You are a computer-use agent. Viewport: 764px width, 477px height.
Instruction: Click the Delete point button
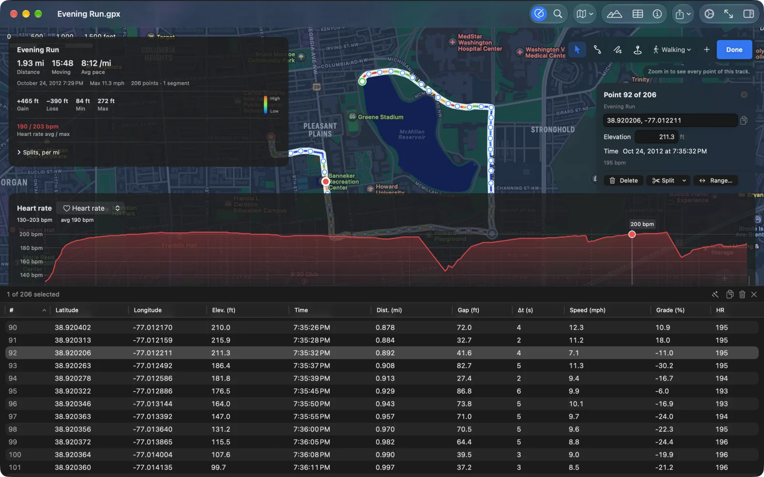(624, 180)
